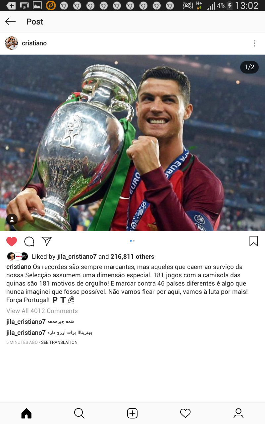This screenshot has width=265, height=424.
Task: Save the post with the bookmark icon
Action: click(253, 241)
